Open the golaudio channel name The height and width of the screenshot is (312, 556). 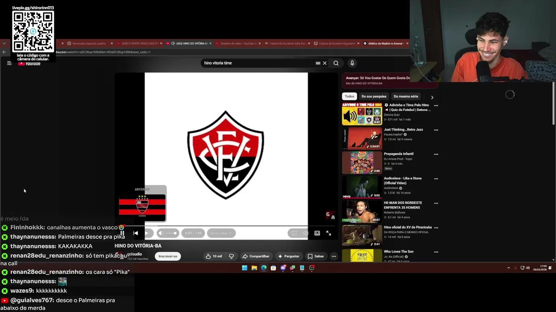tap(134, 254)
